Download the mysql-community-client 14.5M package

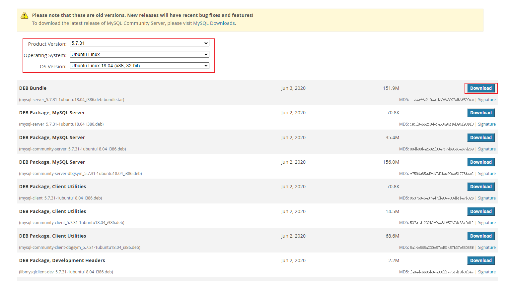[x=481, y=211]
